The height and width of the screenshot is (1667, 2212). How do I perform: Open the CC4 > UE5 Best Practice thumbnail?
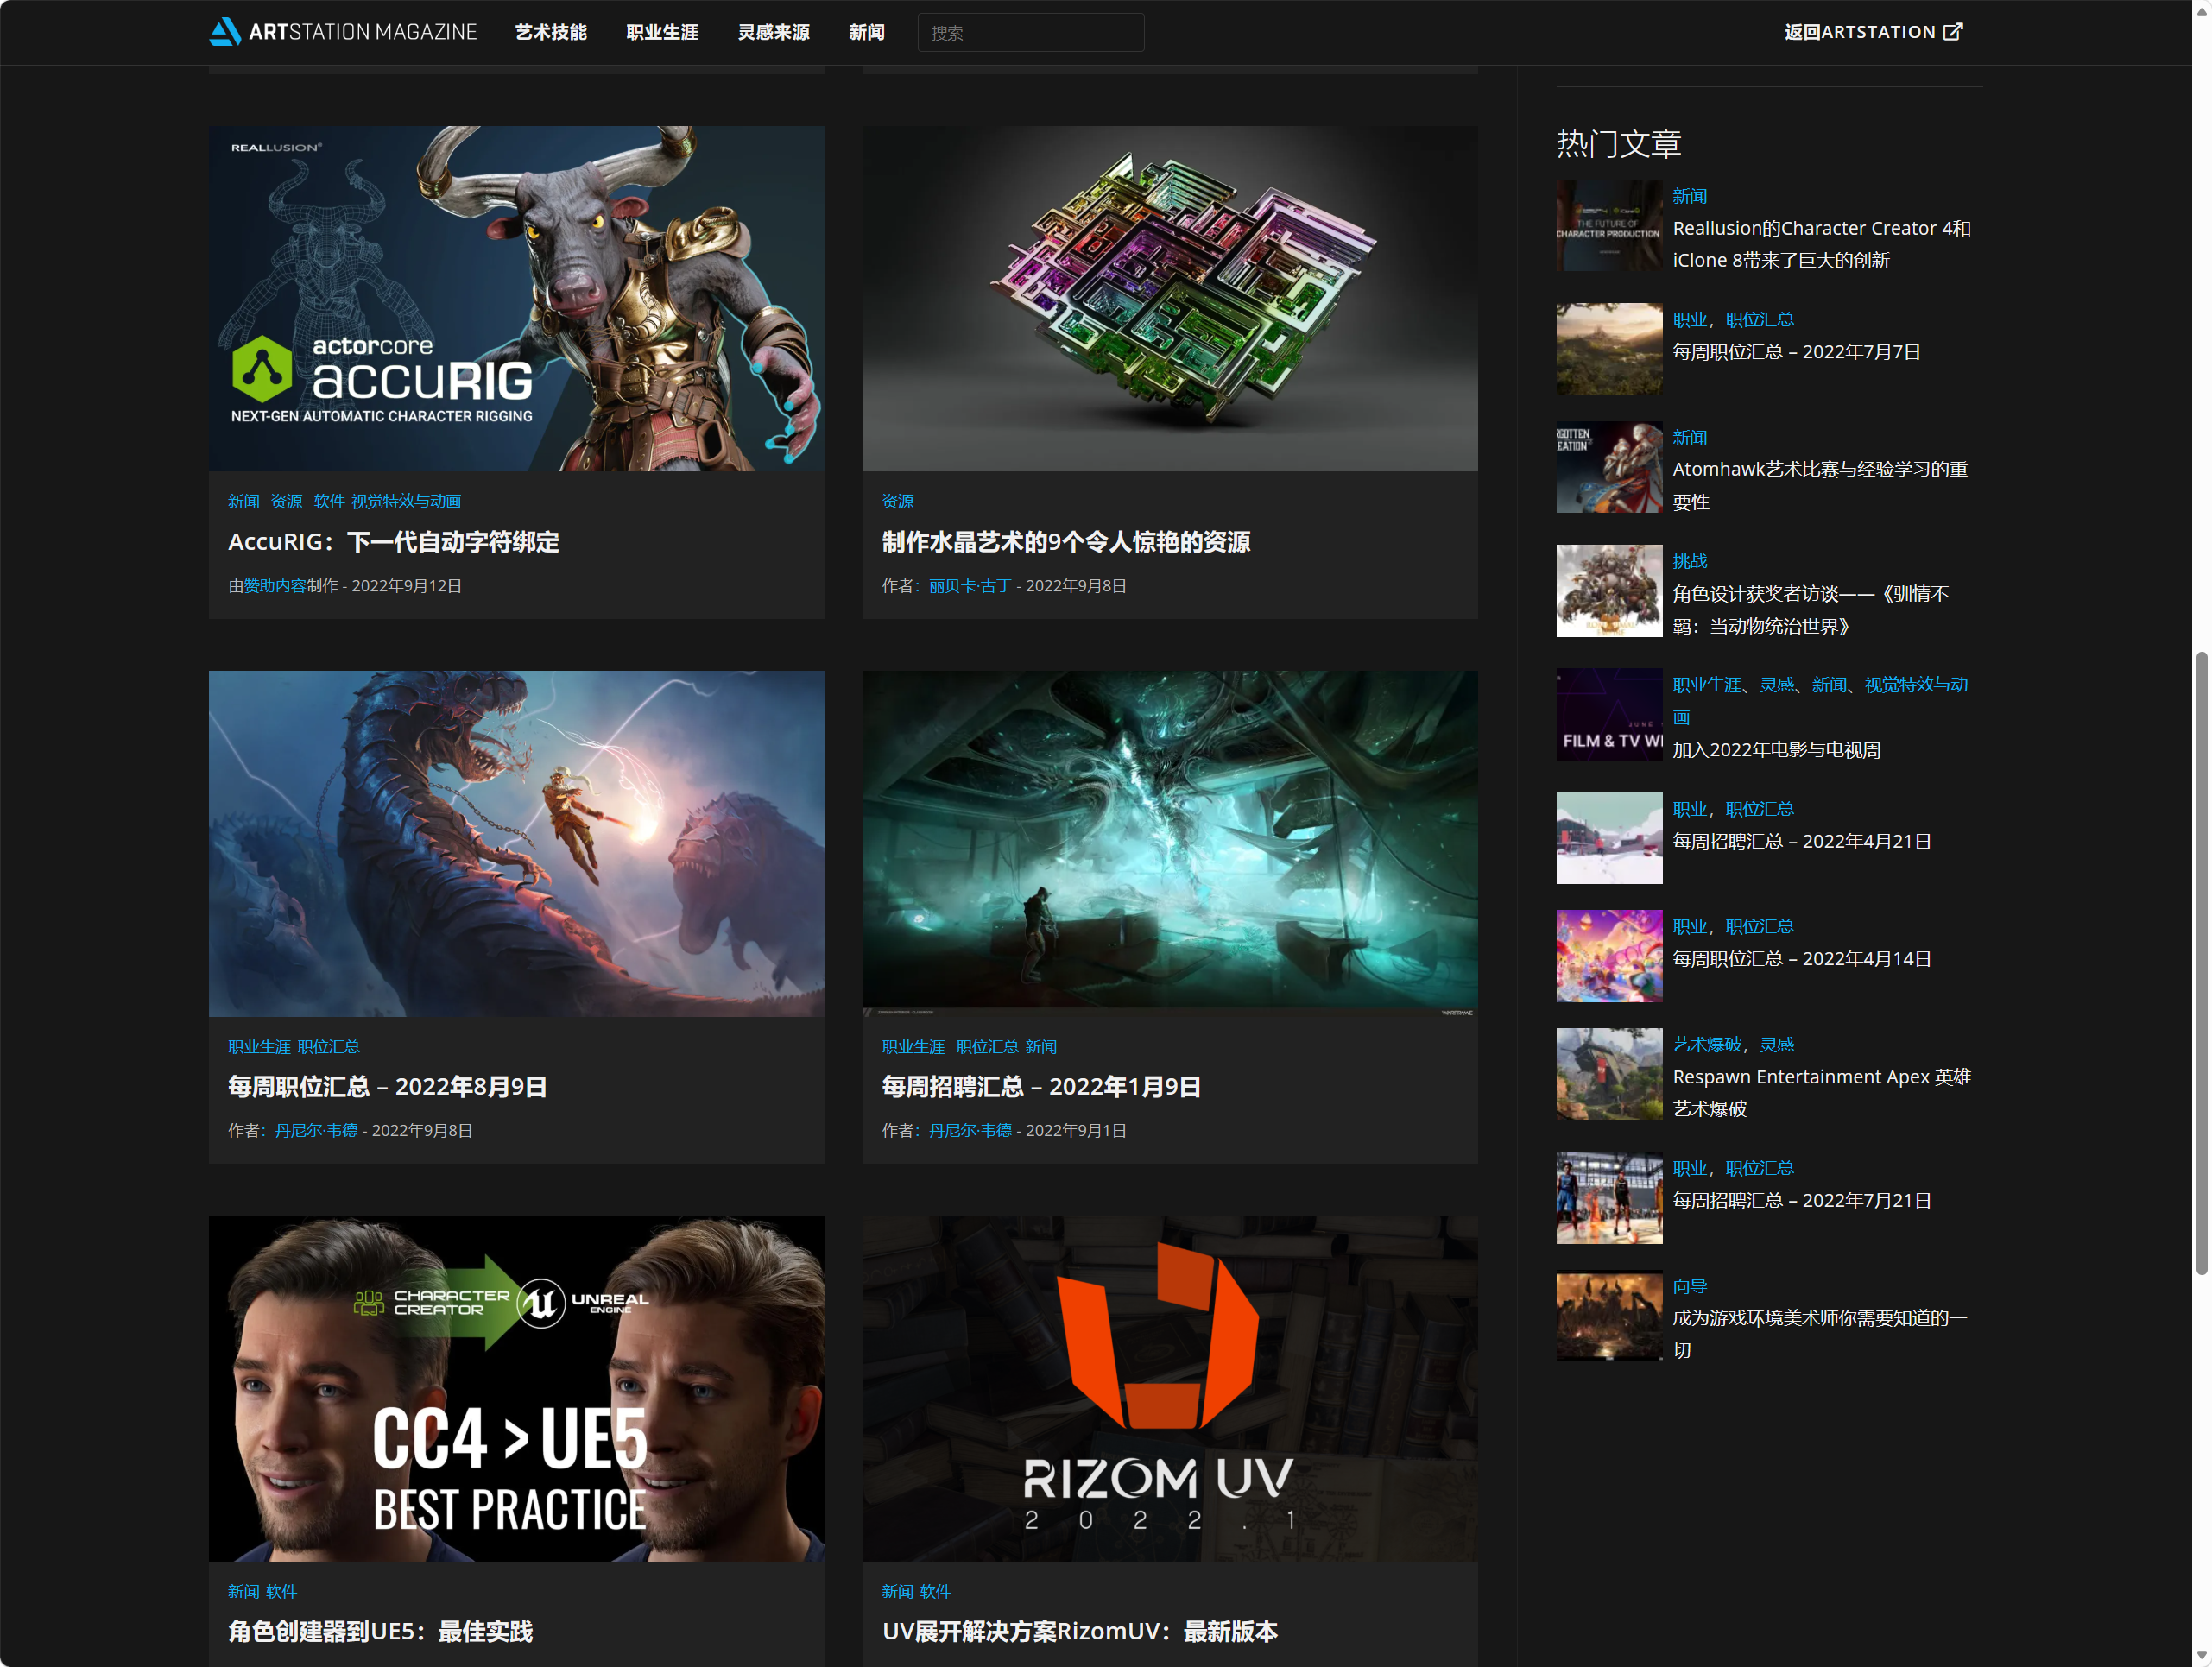516,1388
